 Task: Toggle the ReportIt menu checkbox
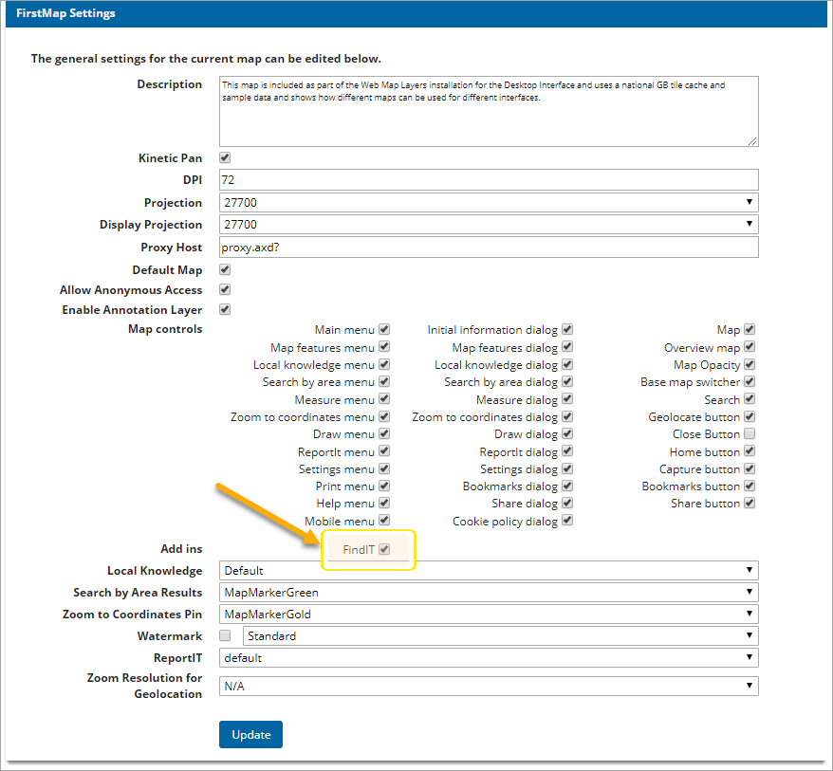[384, 451]
